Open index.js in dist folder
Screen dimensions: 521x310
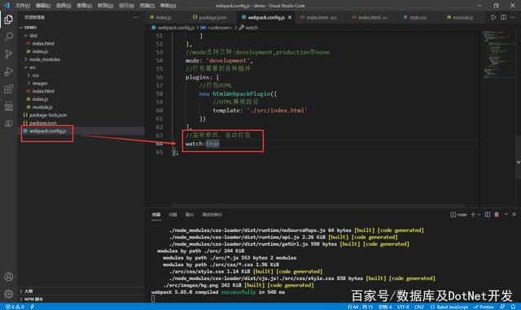(40, 51)
